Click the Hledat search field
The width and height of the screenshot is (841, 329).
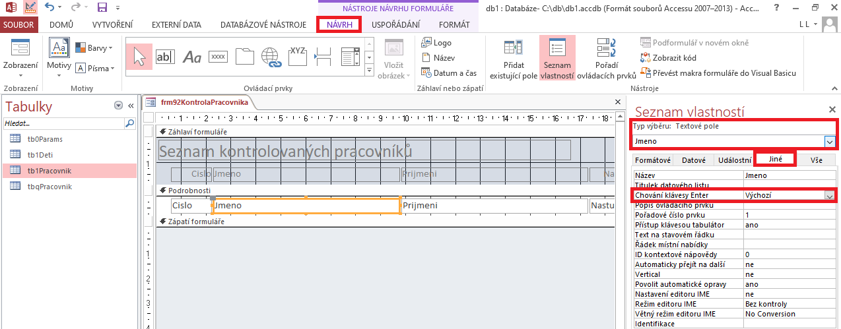tap(63, 123)
